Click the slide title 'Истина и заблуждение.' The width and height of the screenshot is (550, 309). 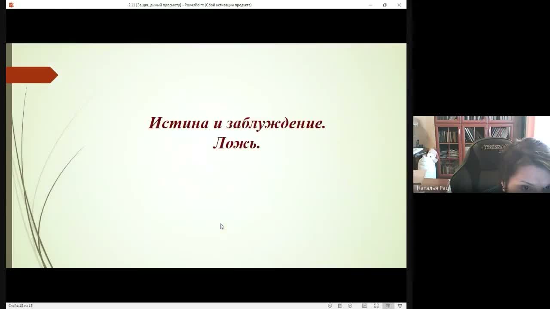pos(237,123)
